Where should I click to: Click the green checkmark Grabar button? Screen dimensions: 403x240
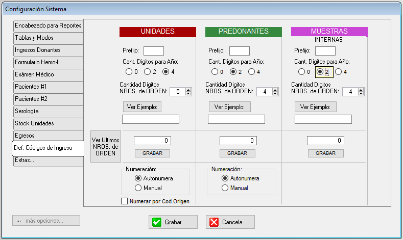173,222
